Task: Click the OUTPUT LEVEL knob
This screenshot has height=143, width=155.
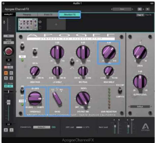Action: tap(140, 82)
